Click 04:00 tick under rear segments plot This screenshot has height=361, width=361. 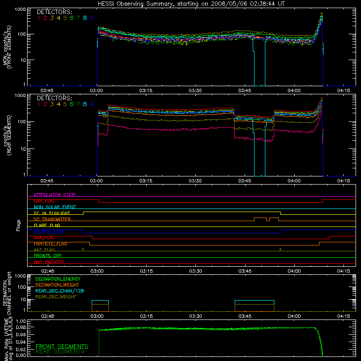coord(294,181)
